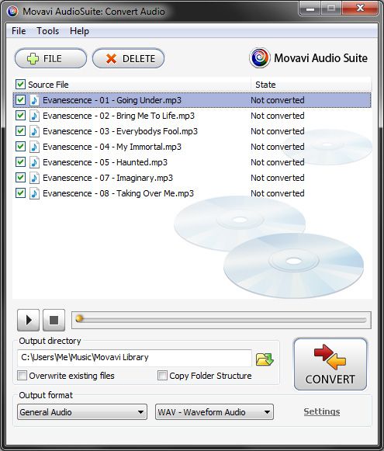Viewport: 384px width, 451px height.
Task: Minimize the Movavi AudioSuite window
Action: [310, 9]
